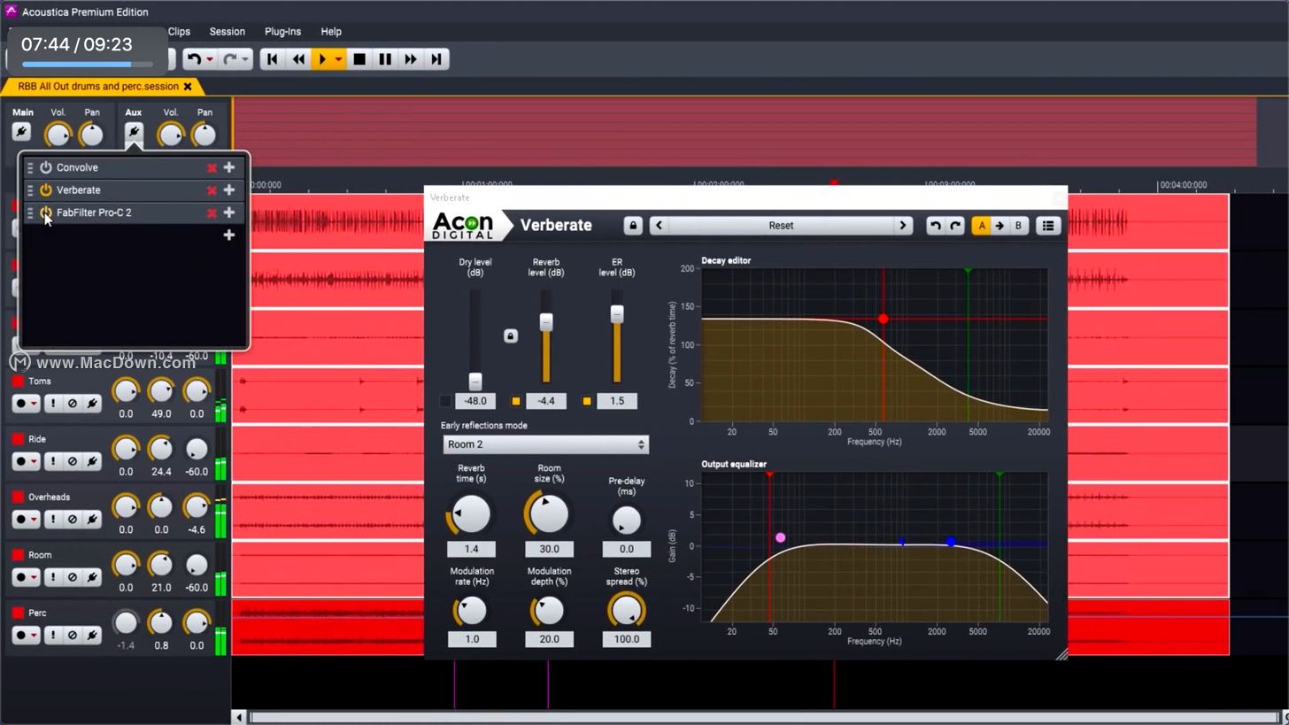Screen dimensions: 1289x725
Task: Click the main toolbar Redo arrow
Action: click(229, 59)
